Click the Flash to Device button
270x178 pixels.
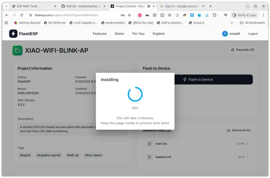coord(198,79)
